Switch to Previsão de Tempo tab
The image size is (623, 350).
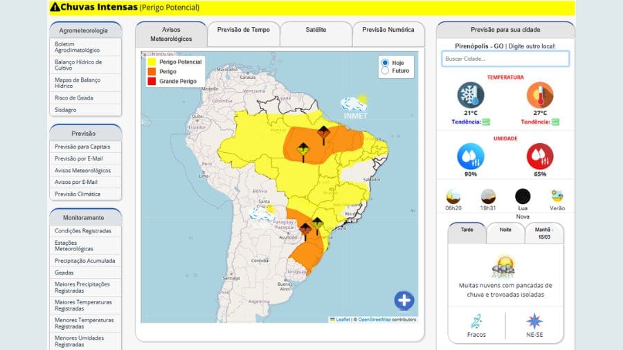(x=244, y=34)
